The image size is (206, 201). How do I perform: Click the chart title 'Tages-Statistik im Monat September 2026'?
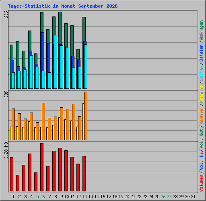click(x=63, y=6)
